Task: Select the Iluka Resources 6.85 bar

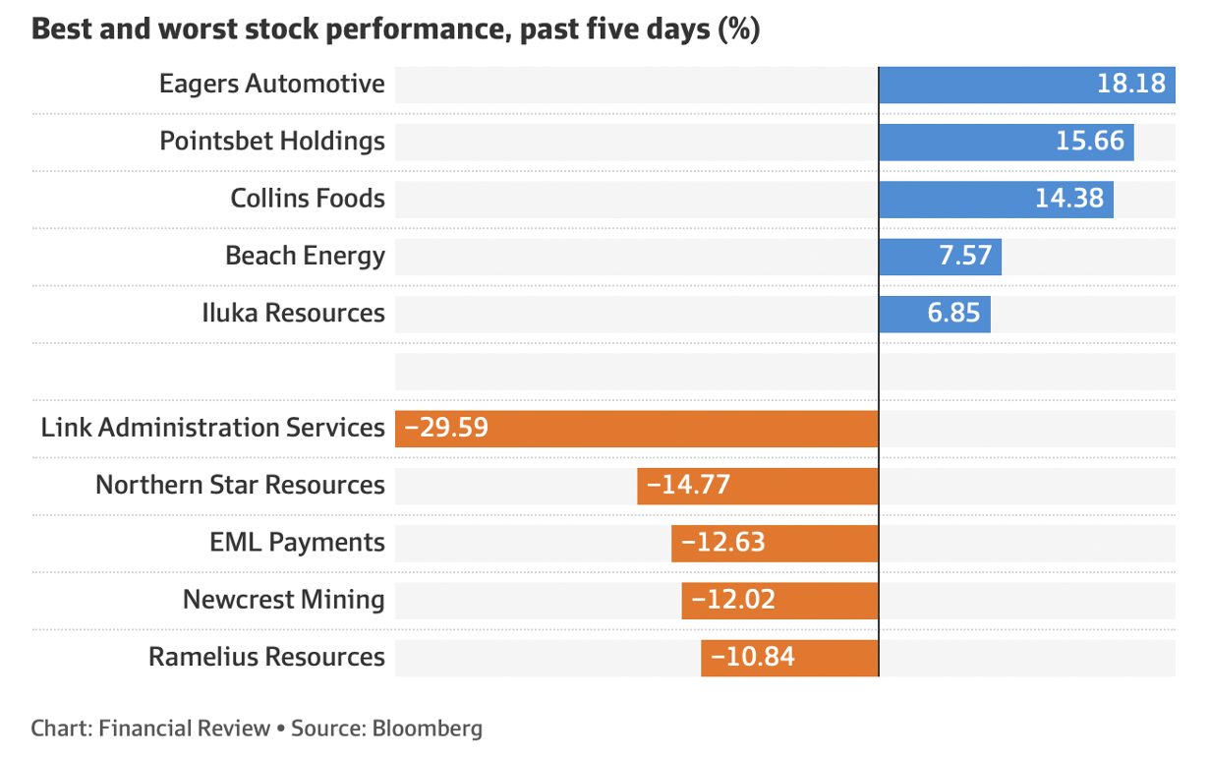Action: 934,314
